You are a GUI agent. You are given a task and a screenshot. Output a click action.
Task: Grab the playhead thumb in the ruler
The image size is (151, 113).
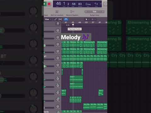coord(73,25)
